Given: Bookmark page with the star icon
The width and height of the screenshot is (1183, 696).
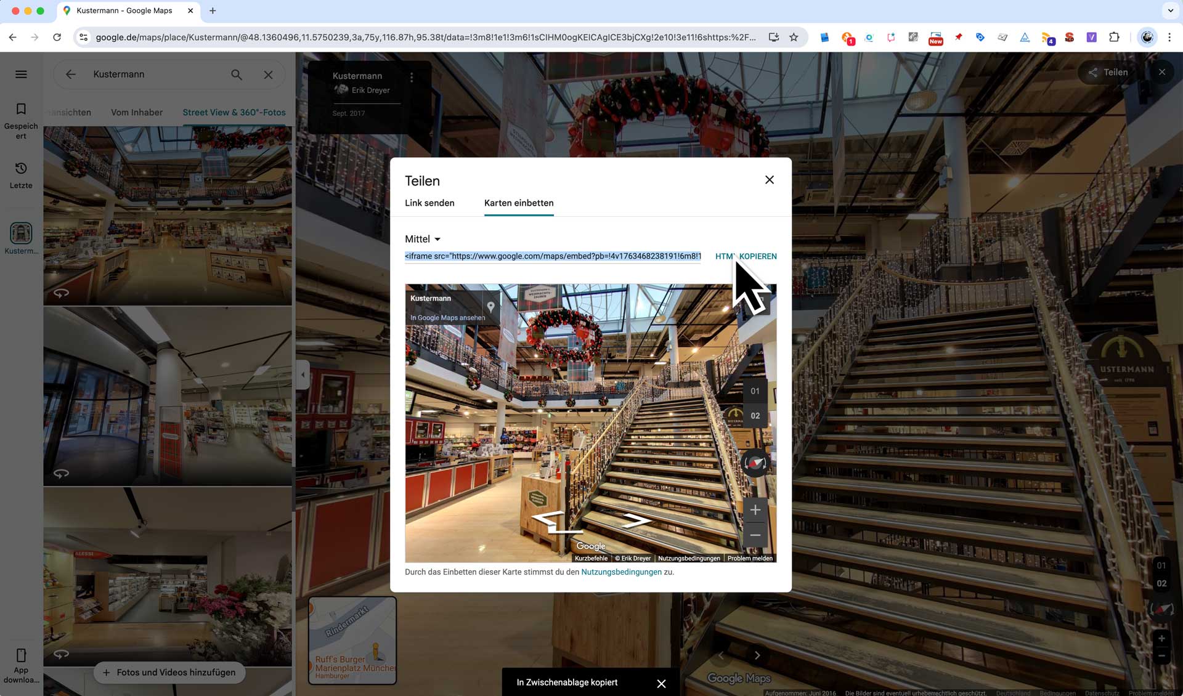Looking at the screenshot, I should 794,38.
